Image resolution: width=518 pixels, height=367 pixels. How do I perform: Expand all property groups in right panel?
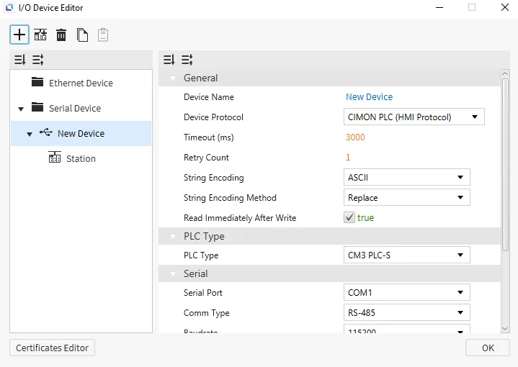point(187,60)
